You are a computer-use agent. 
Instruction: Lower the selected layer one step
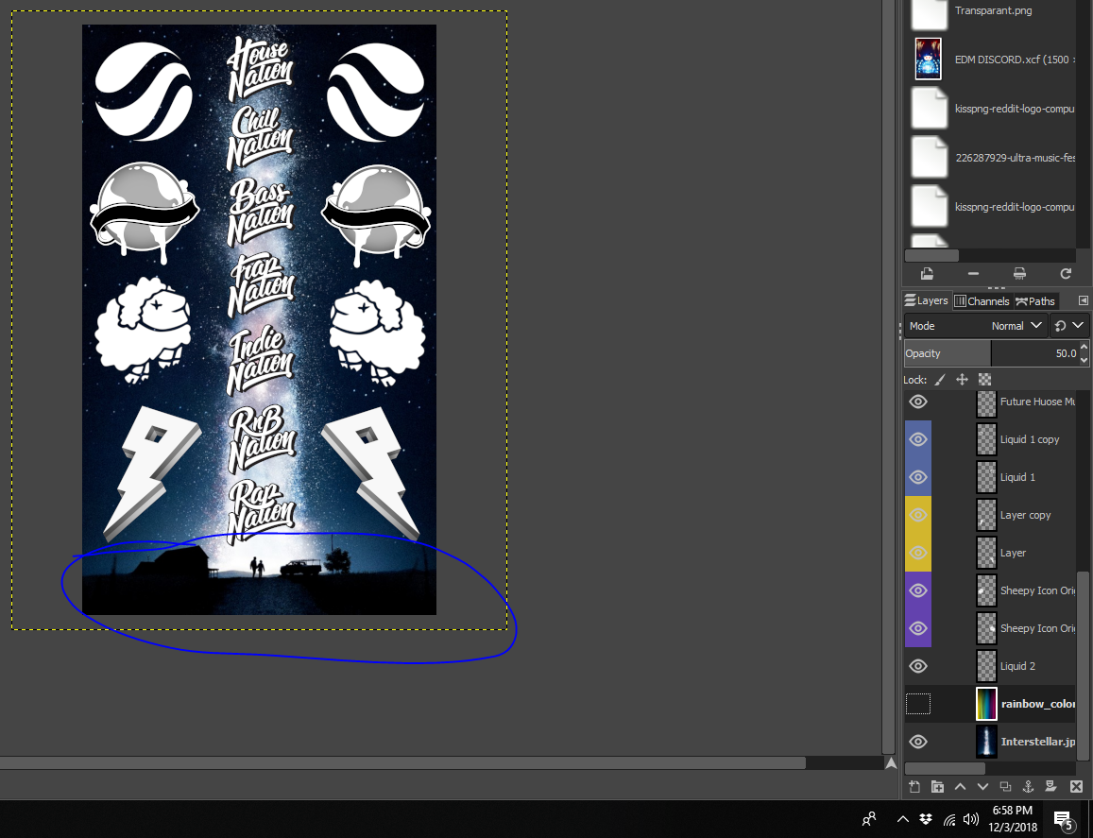(x=982, y=786)
